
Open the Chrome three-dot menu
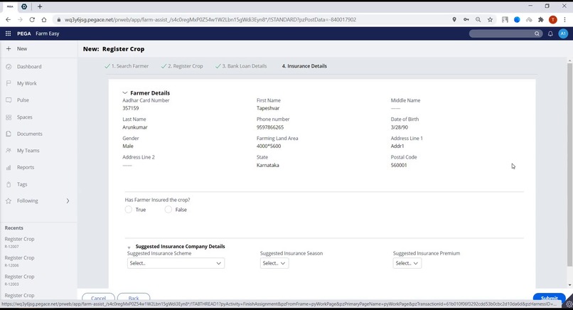(565, 20)
